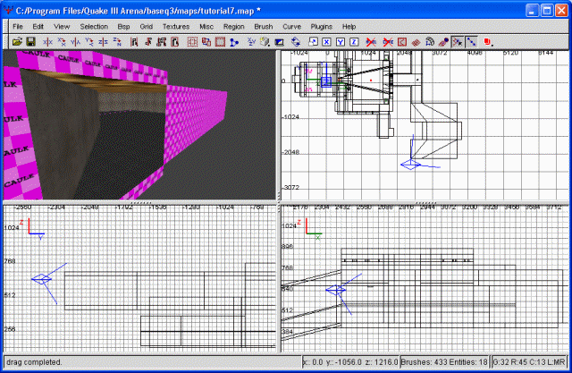Open the Edit menu
The height and width of the screenshot is (373, 572).
[38, 27]
